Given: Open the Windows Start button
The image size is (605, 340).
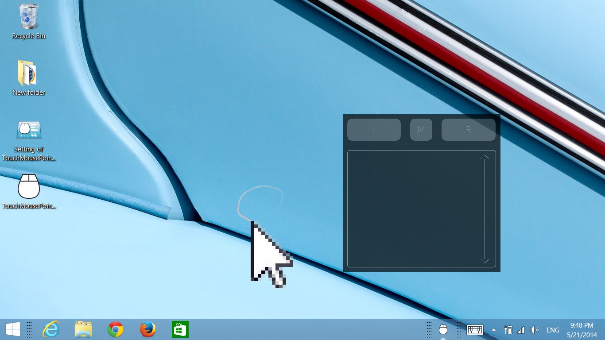Looking at the screenshot, I should click(12, 330).
